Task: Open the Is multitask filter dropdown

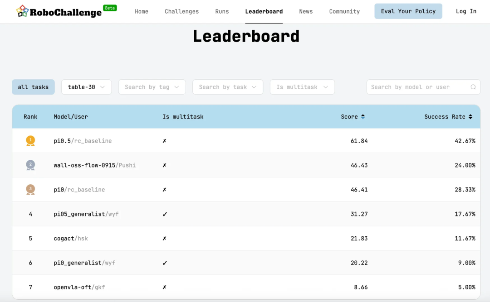Action: [x=302, y=87]
